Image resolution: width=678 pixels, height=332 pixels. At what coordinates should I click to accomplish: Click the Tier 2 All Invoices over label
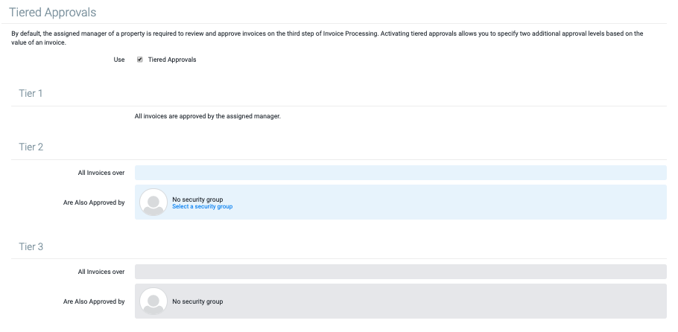point(101,173)
